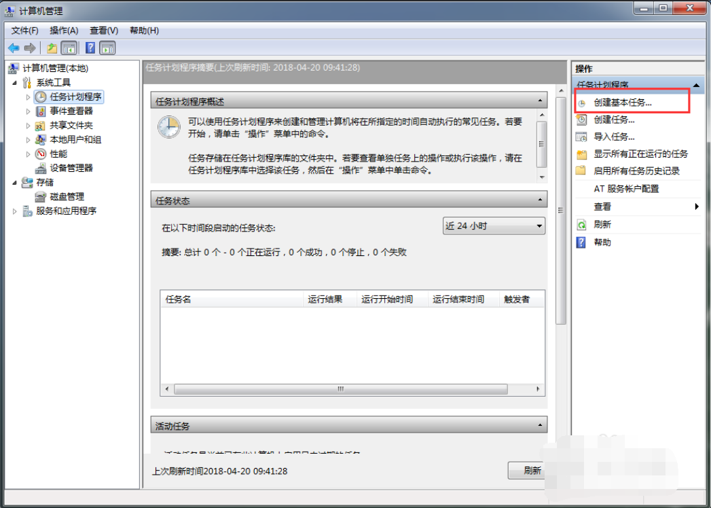Click the blue Help icon in the toolbar

click(90, 48)
